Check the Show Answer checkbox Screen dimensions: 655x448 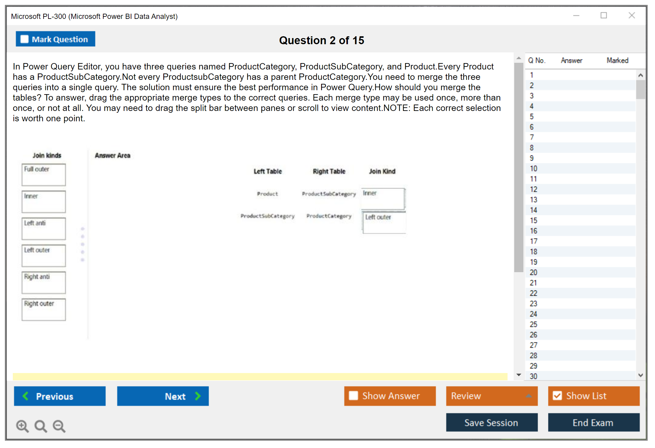tap(353, 396)
